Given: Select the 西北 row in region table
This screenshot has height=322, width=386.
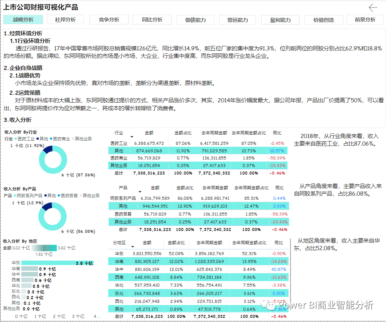Looking at the screenshot, I should [x=198, y=301].
